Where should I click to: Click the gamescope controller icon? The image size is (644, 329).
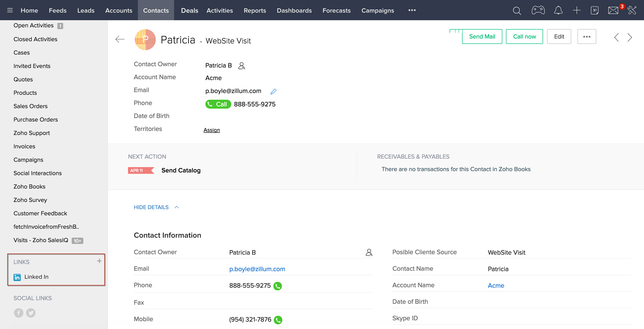538,10
